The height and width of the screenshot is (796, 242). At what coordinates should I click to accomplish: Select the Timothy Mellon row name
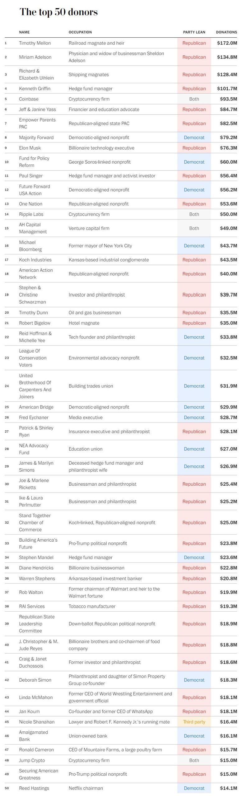(x=35, y=43)
